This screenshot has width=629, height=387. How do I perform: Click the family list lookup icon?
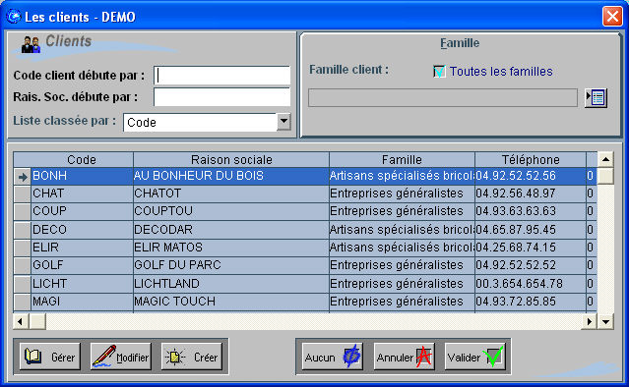click(596, 98)
